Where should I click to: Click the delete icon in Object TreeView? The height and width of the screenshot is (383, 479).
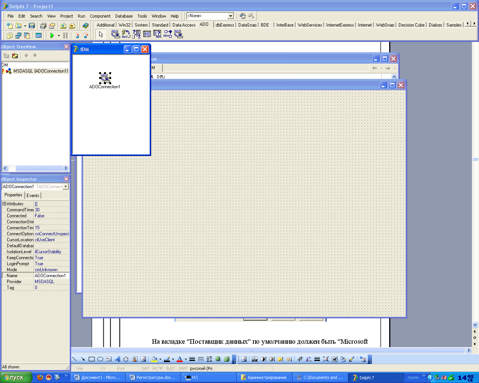pos(15,56)
